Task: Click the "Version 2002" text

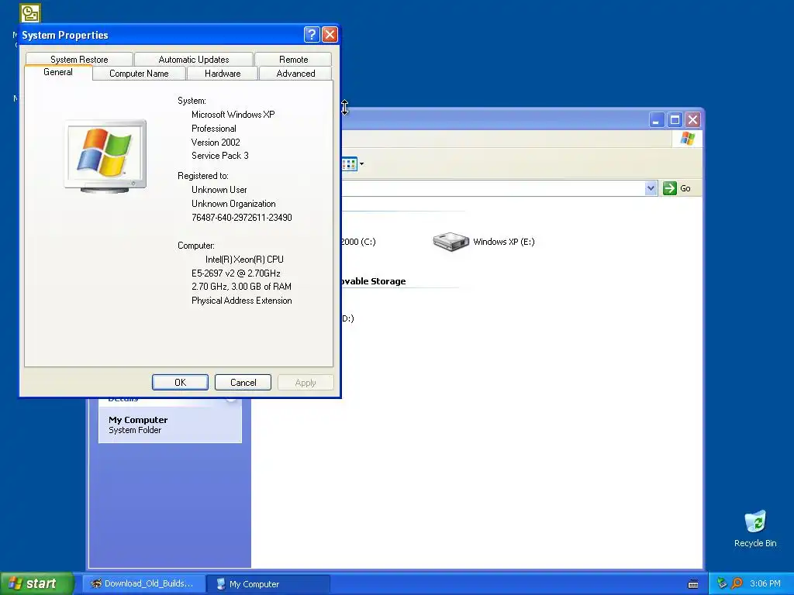Action: (216, 143)
